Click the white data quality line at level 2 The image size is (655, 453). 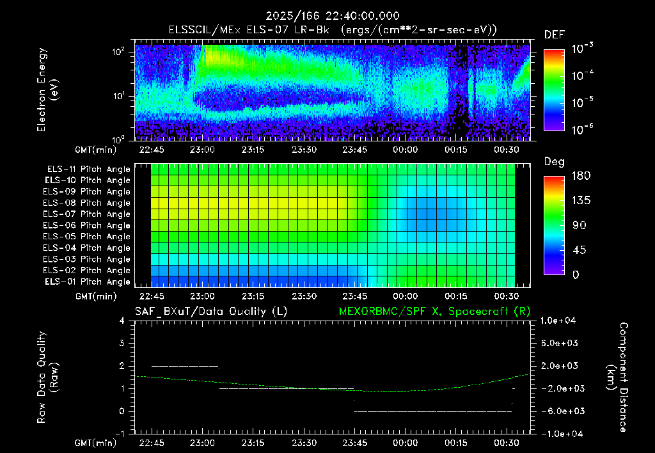point(185,366)
